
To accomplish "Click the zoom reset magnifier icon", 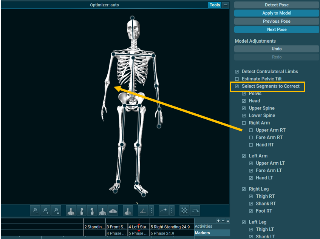I will pos(56,210).
